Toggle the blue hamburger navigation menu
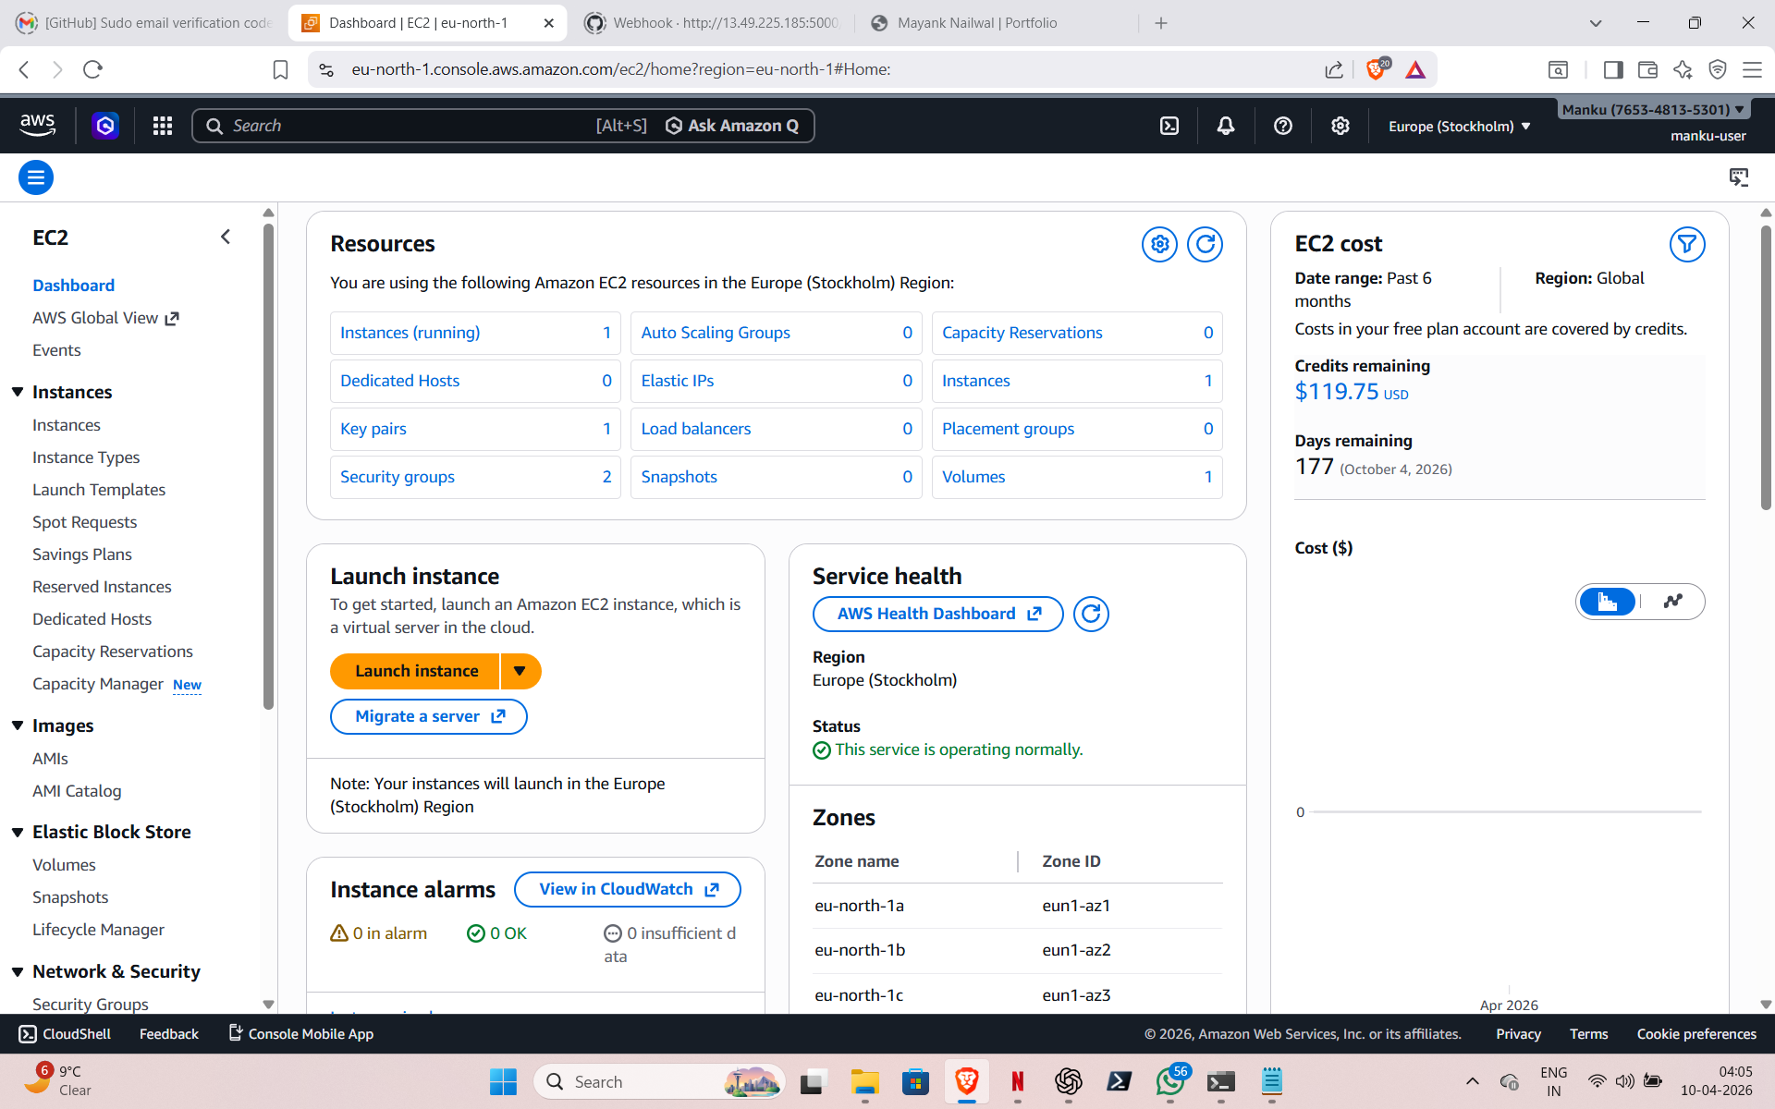The image size is (1775, 1109). click(36, 177)
